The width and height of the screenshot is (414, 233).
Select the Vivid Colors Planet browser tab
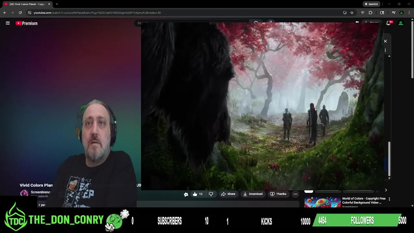tap(27, 4)
